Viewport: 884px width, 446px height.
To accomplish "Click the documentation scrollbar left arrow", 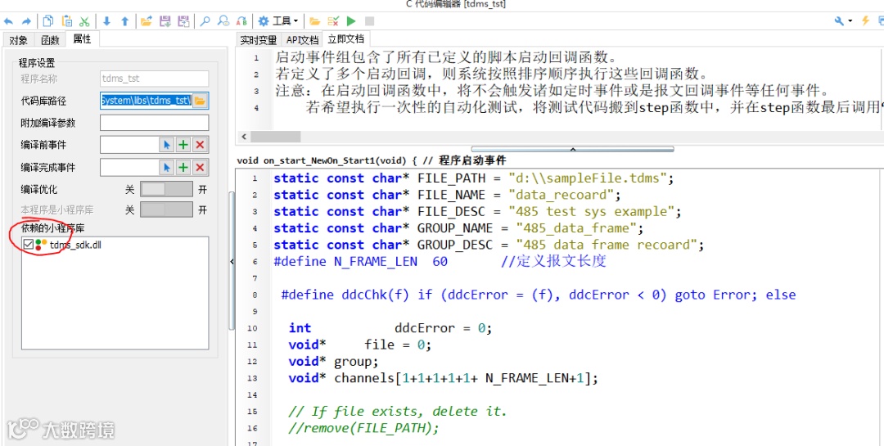I will 244,137.
